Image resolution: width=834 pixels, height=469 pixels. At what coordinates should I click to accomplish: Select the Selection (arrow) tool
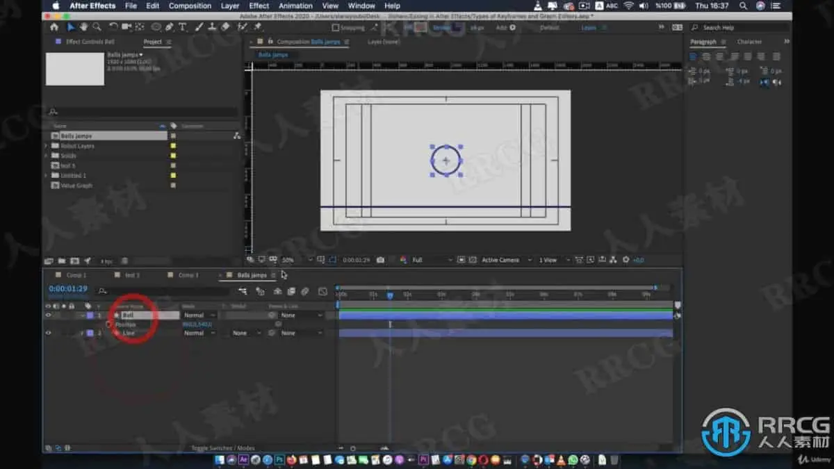coord(71,27)
